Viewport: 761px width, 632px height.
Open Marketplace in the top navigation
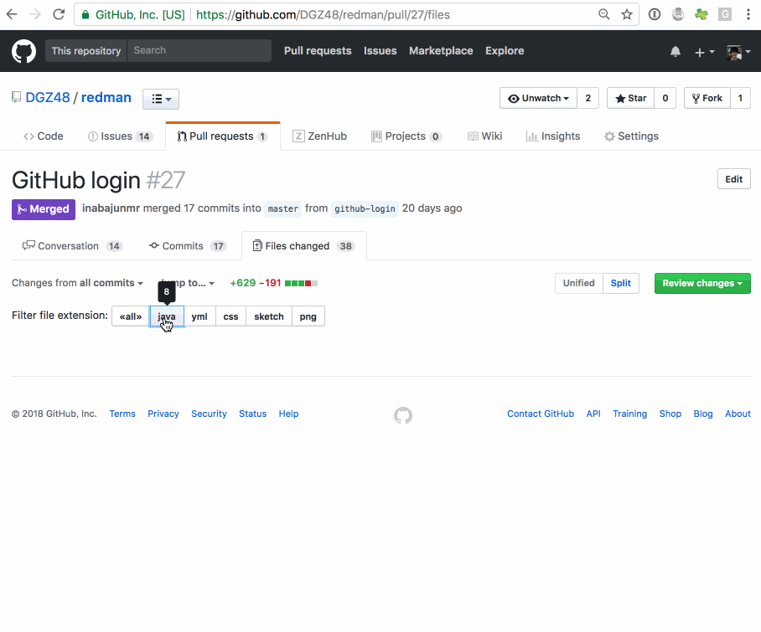tap(441, 51)
